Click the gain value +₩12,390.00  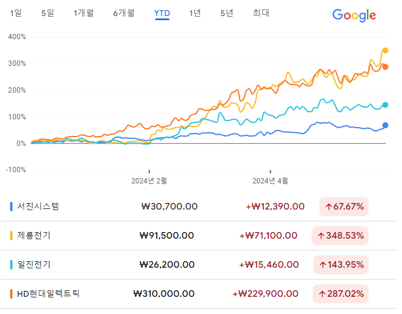click(275, 207)
